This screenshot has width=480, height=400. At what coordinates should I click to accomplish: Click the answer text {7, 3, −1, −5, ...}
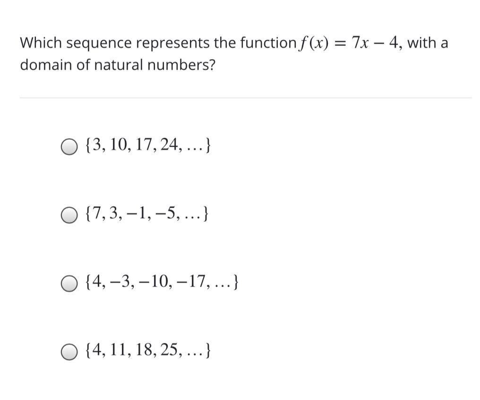147,216
